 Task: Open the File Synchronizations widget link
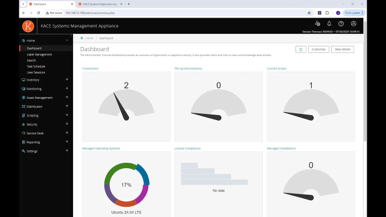[x=188, y=69]
